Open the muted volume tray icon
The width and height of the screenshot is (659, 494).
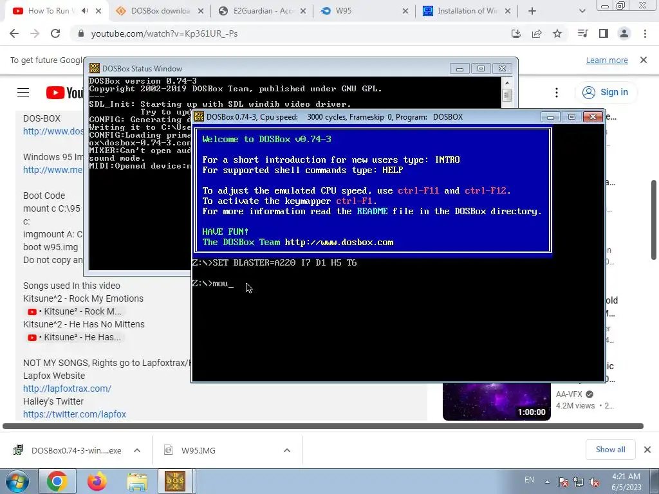click(x=594, y=482)
